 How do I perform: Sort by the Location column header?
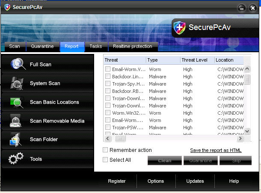229,60
